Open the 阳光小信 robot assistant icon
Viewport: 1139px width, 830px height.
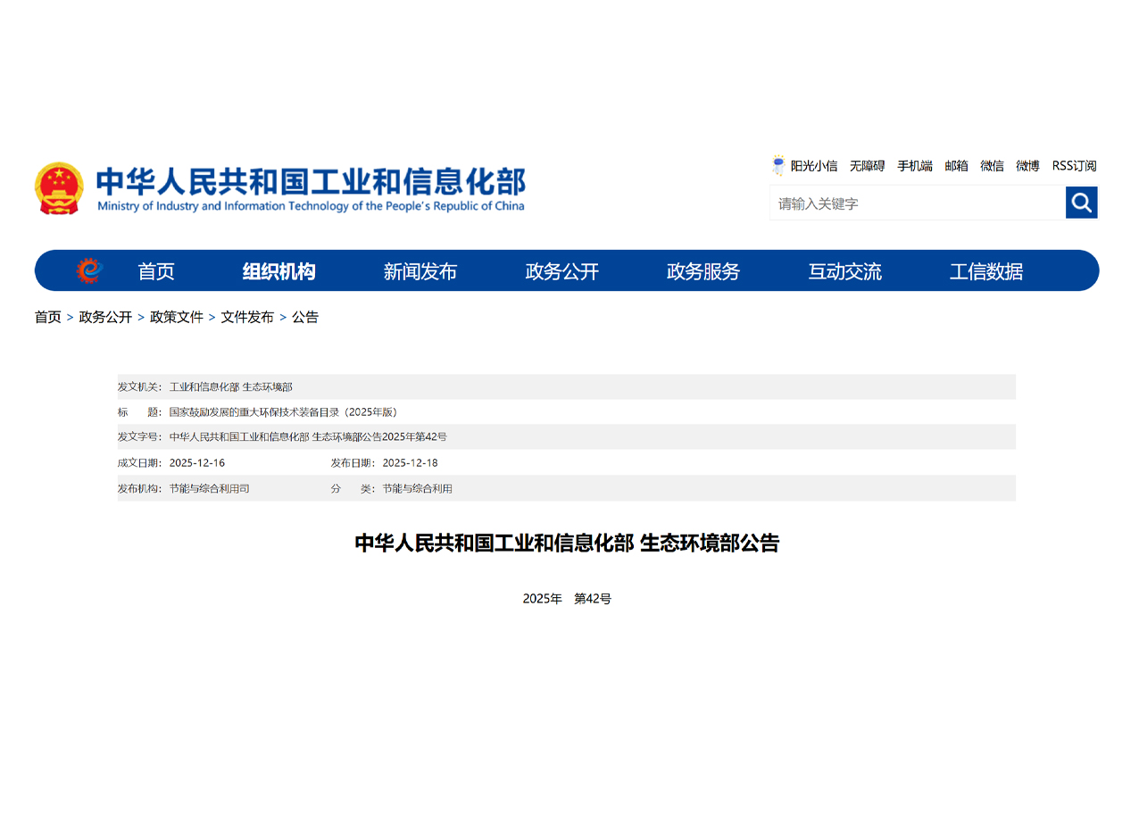pos(778,165)
